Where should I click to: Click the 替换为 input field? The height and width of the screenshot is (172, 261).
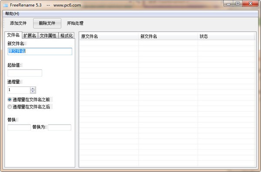point(60,127)
